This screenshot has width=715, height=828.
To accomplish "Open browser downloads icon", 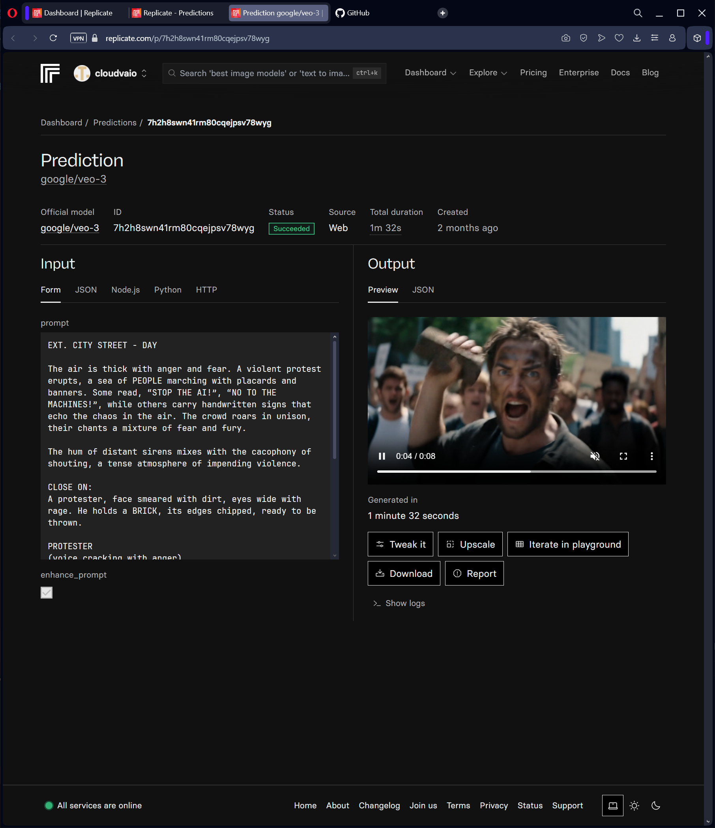I will 636,38.
